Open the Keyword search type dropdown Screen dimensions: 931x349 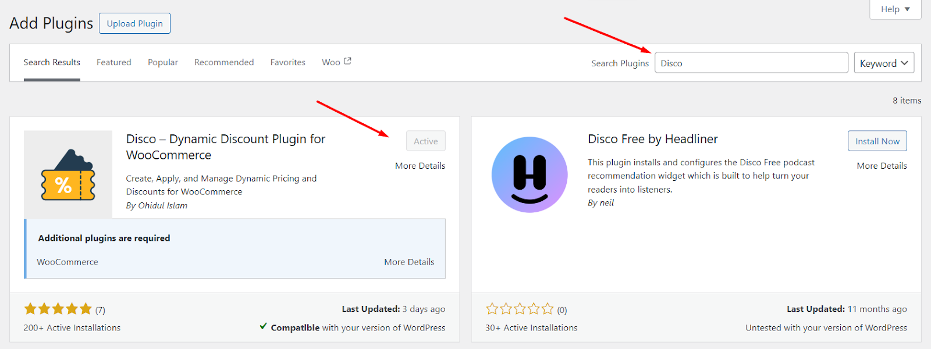coord(883,63)
